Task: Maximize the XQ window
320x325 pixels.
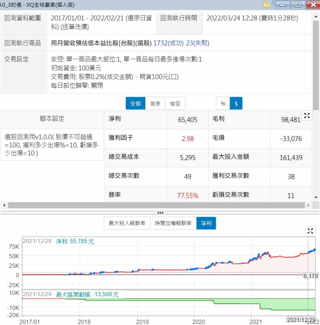Action: click(298, 5)
